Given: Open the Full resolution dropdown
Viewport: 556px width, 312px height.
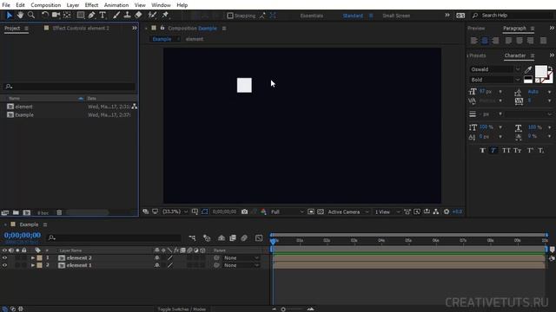Looking at the screenshot, I should (288, 211).
